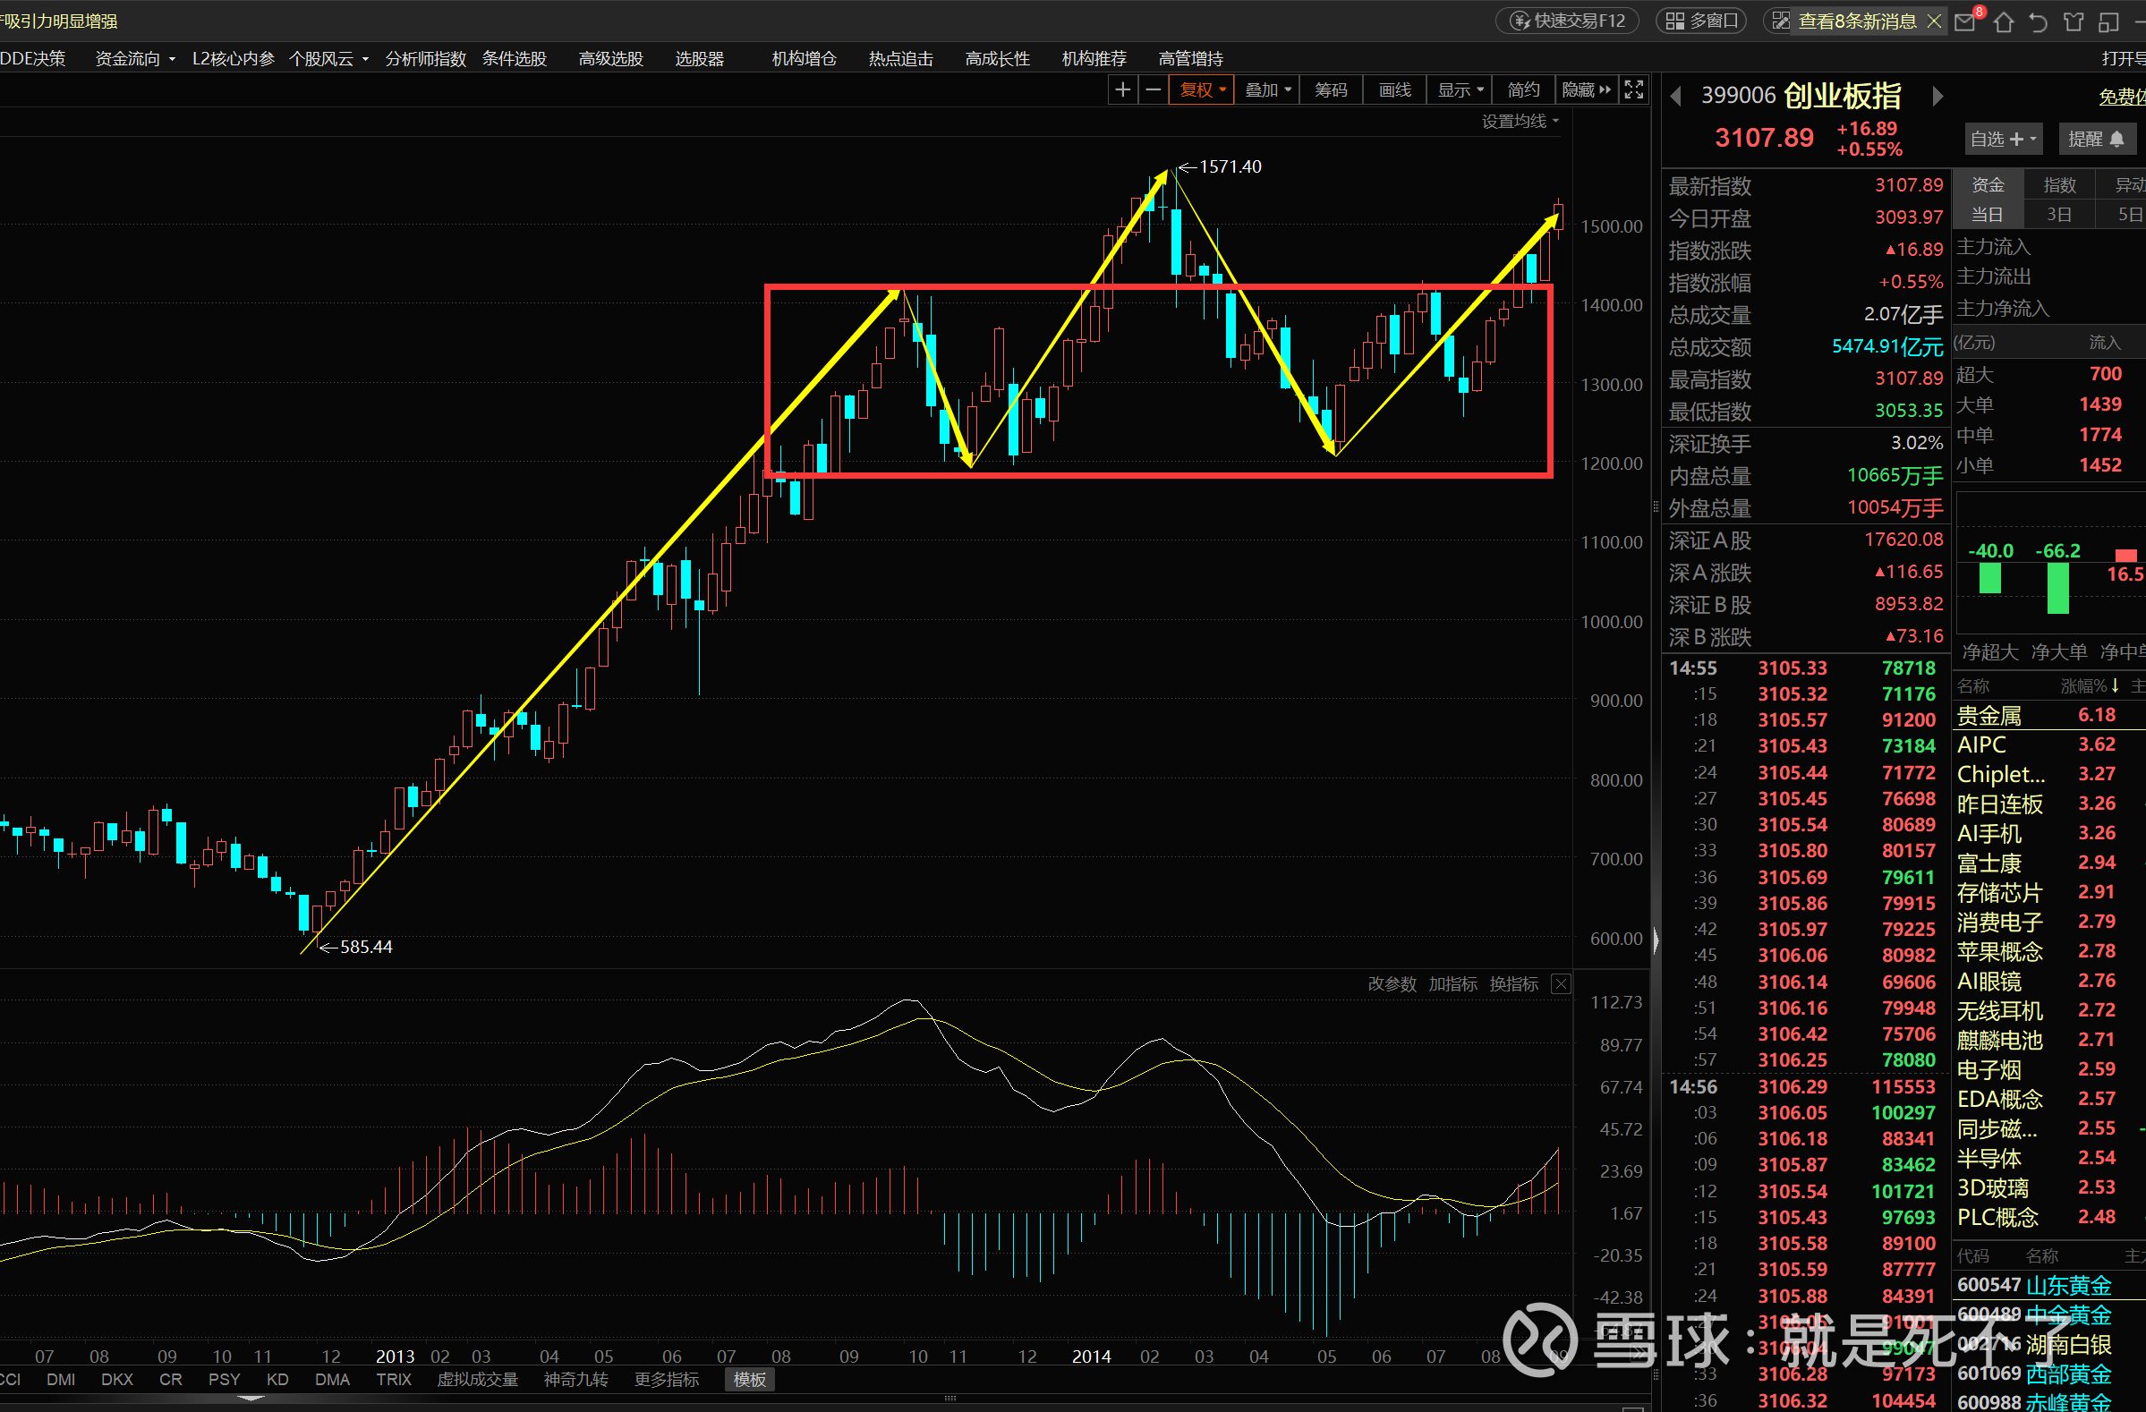Click the fullscreen chart expand icon
Screen dimensions: 2146x1412
coord(1634,90)
